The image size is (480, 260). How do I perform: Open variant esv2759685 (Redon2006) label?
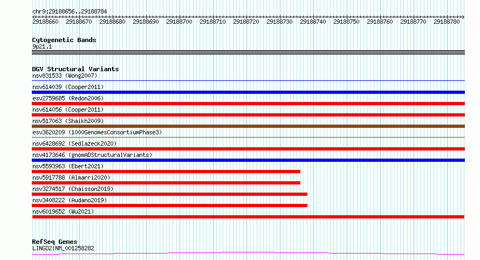tap(68, 98)
